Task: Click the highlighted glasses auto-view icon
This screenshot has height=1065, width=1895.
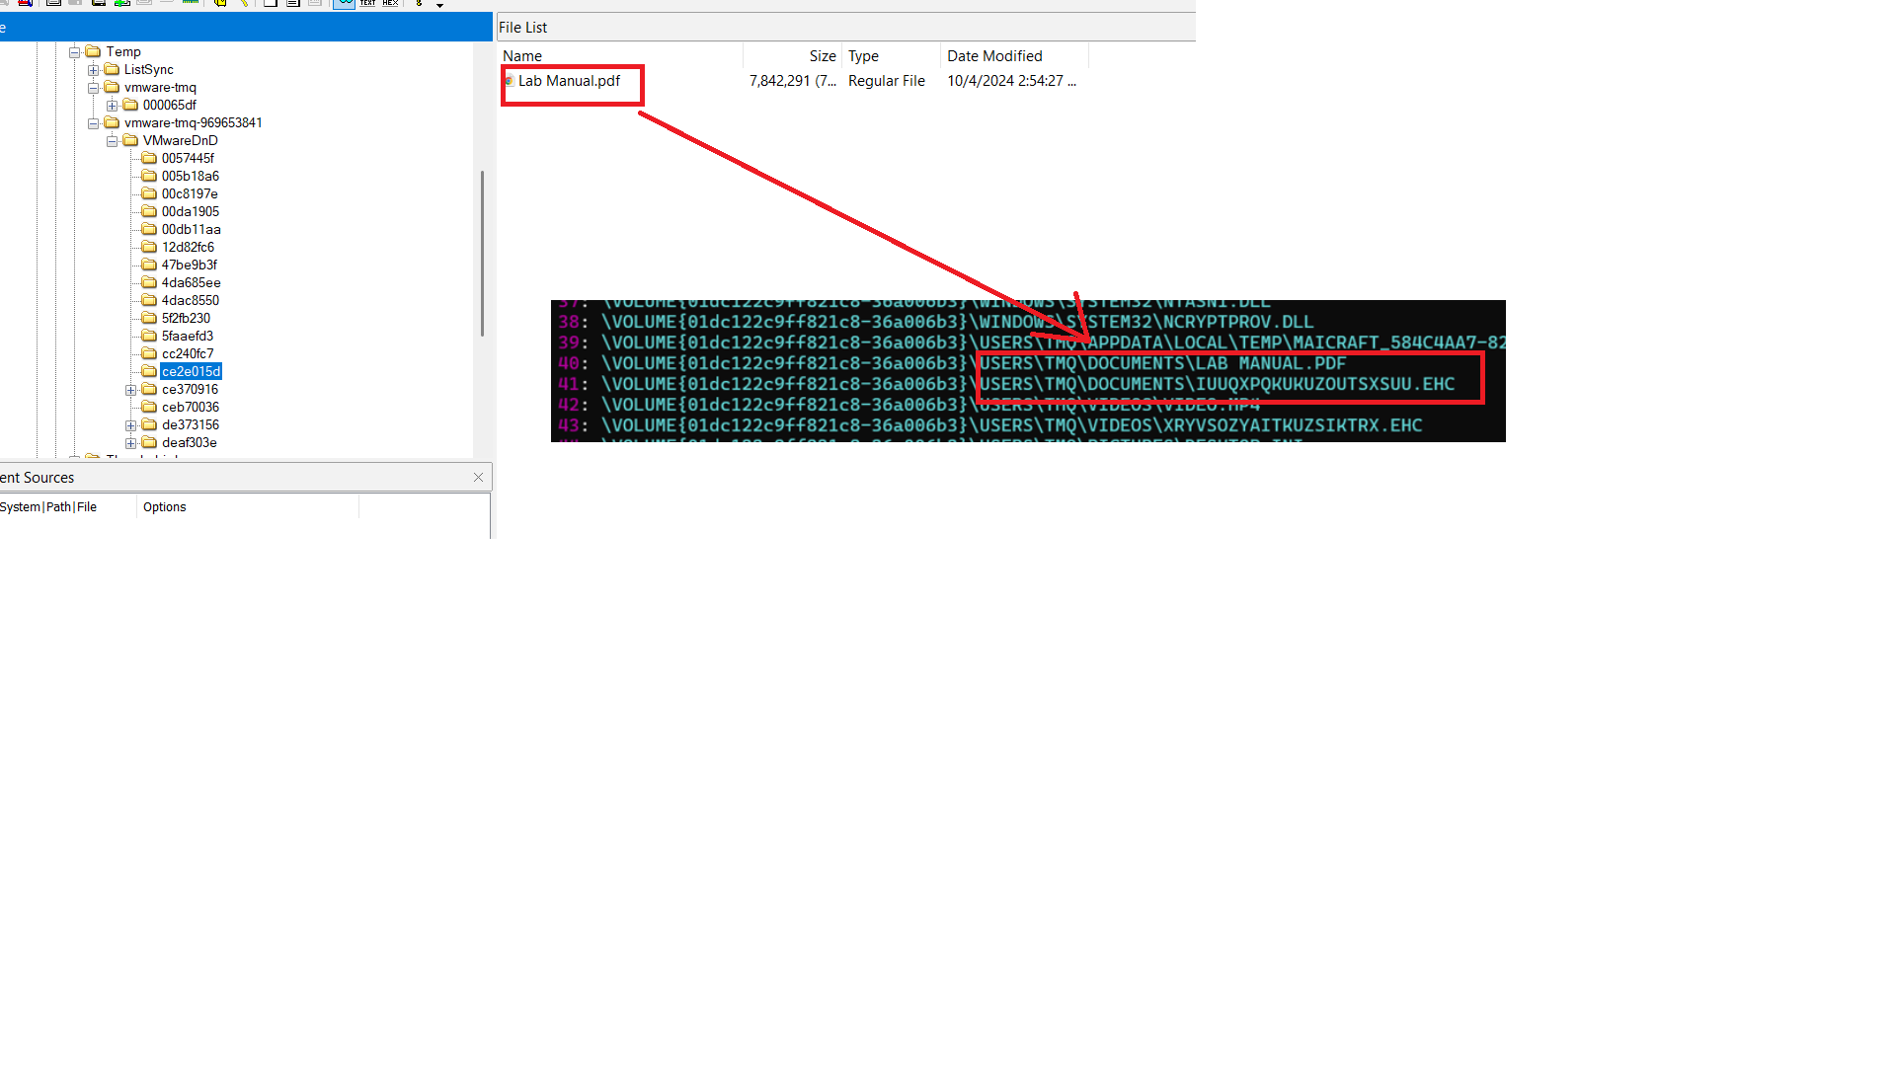Action: tap(344, 4)
